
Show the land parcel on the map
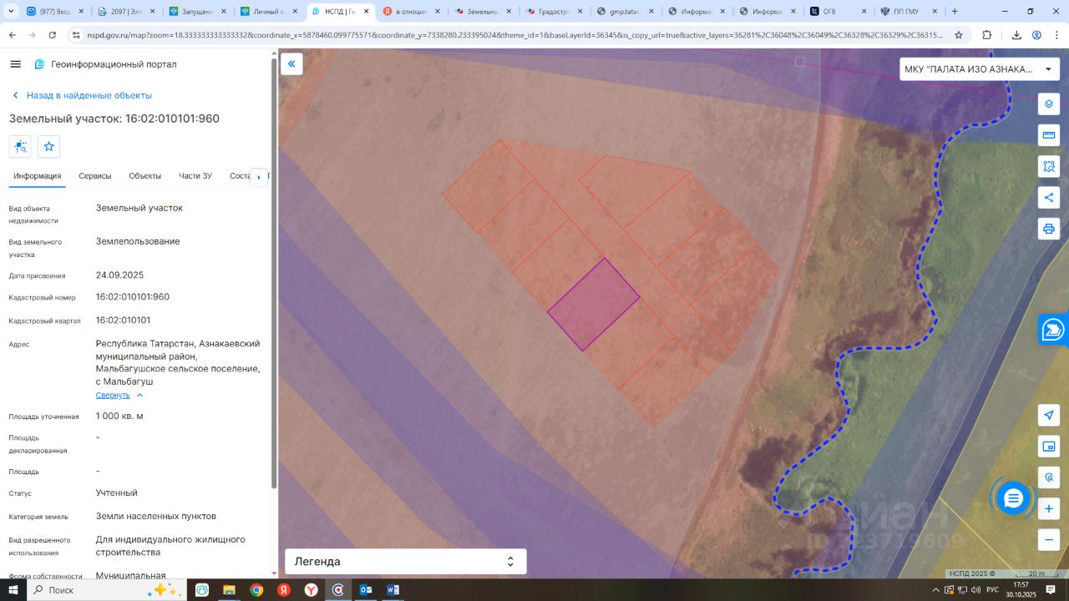(21, 147)
